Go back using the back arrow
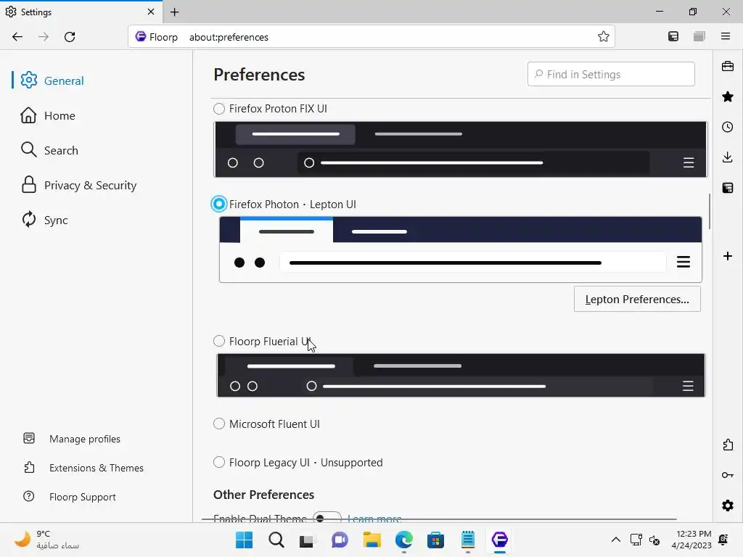The image size is (743, 557). click(17, 37)
